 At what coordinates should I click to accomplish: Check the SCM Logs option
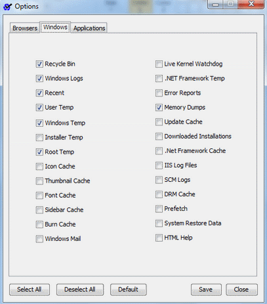pyautogui.click(x=159, y=180)
